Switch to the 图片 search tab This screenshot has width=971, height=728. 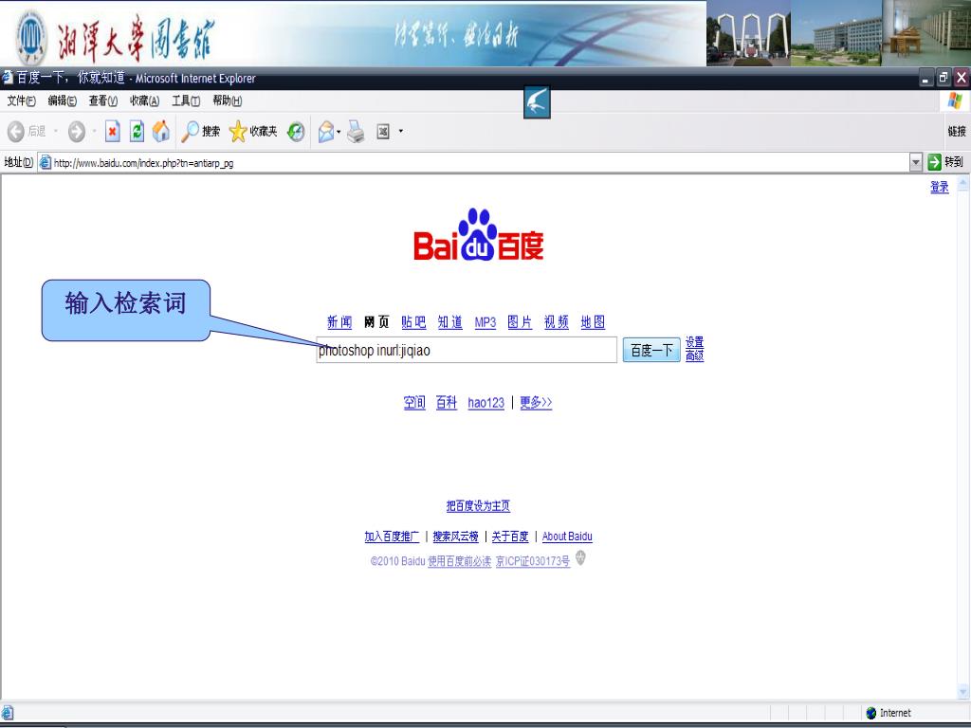point(520,322)
